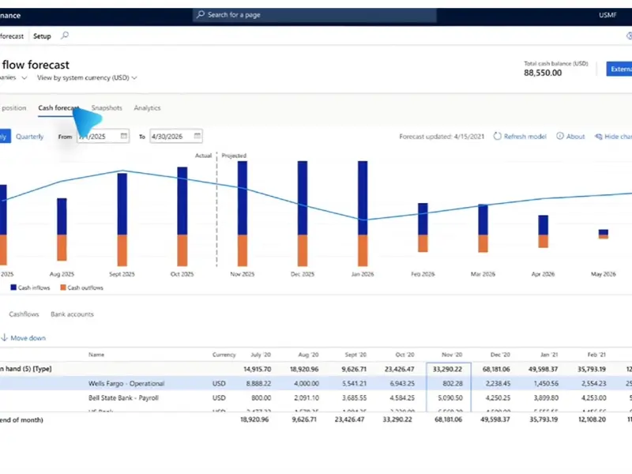Click the search magnifier icon beside Setup

tap(65, 36)
